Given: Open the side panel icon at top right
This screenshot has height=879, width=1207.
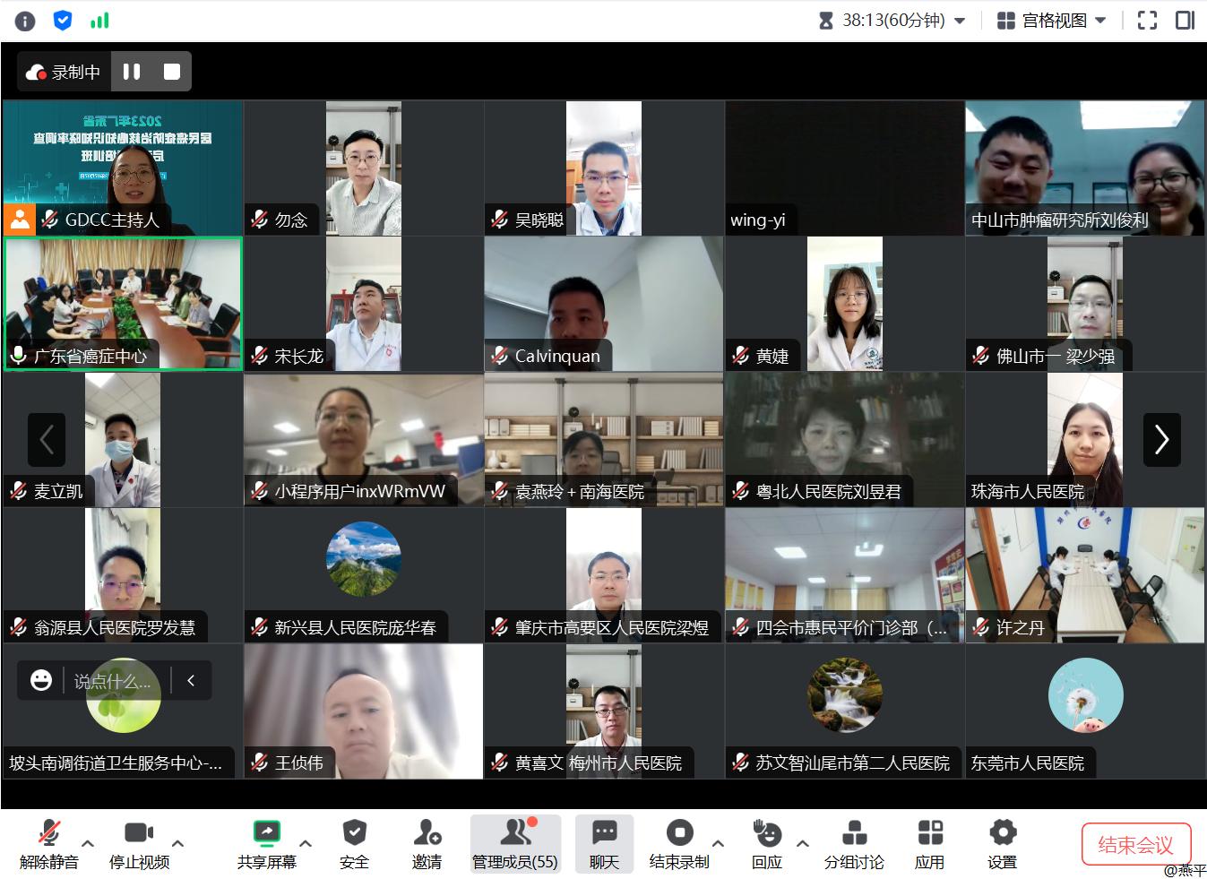Looking at the screenshot, I should (x=1185, y=21).
